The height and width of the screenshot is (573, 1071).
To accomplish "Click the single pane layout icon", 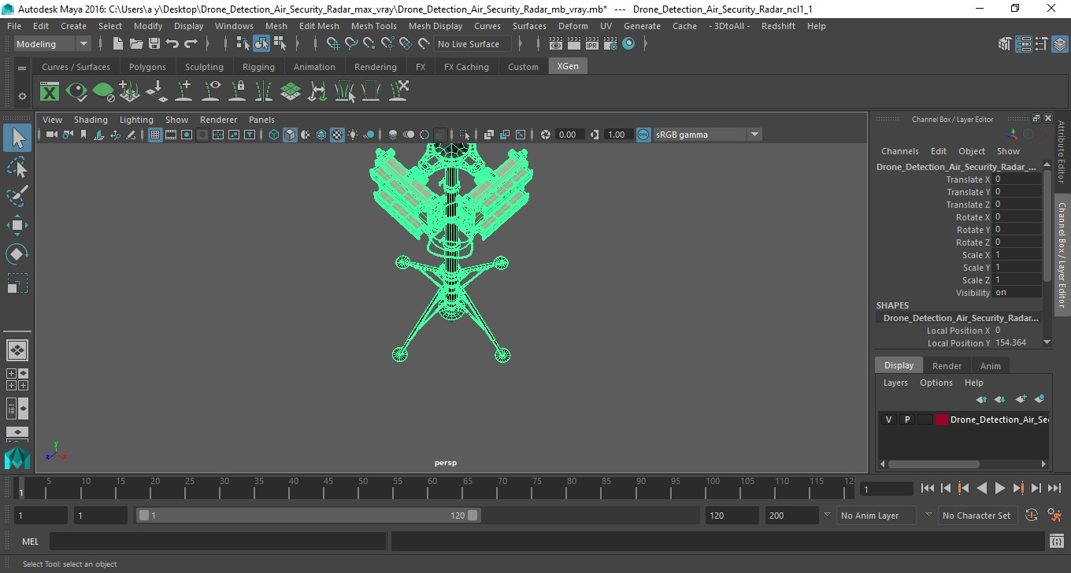I will pos(17,350).
